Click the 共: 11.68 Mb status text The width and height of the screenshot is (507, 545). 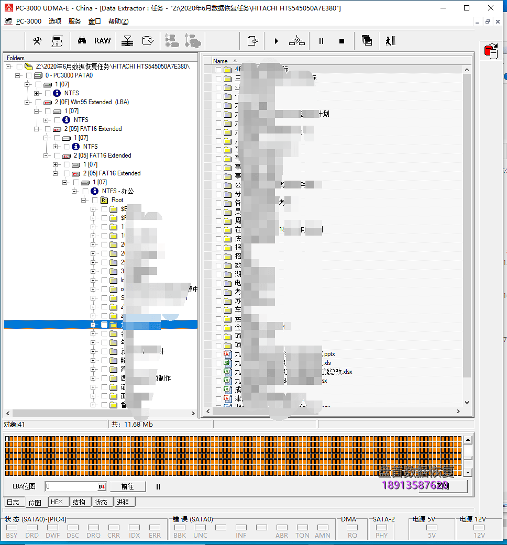[132, 425]
